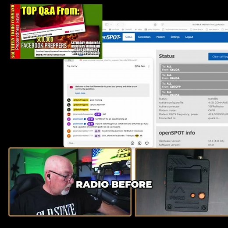Click the avatar beside the GM message
228x228 pixels.
pyautogui.click(x=69, y=114)
